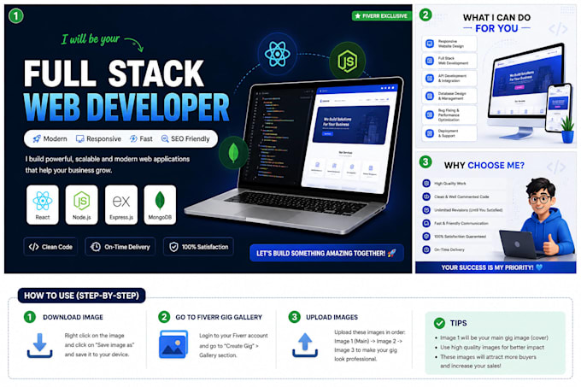Click the rocket emoji in the blue banner

click(x=391, y=253)
